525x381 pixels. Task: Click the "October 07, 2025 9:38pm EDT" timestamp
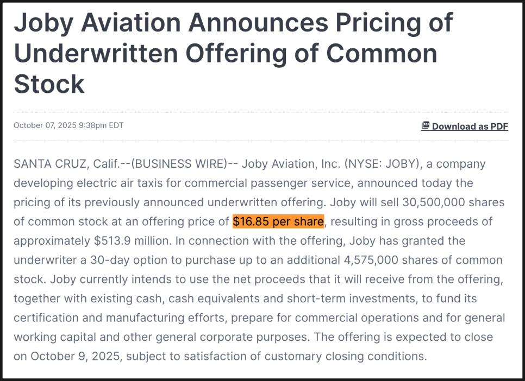[x=68, y=125]
